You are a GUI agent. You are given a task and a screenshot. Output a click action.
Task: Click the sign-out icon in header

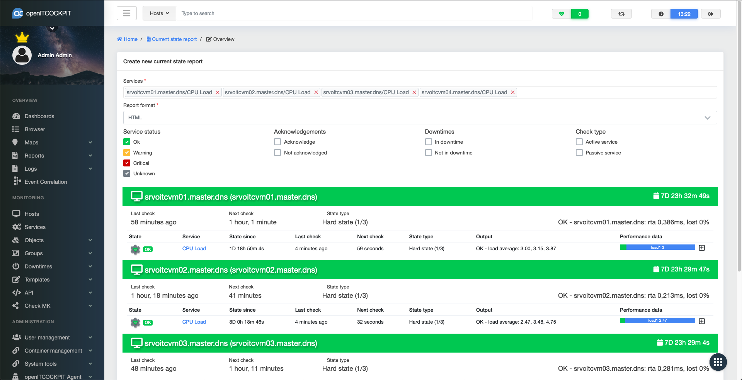(711, 14)
